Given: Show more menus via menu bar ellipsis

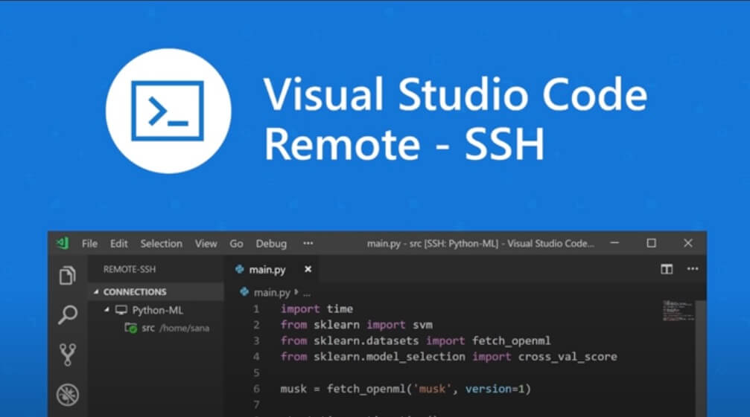Looking at the screenshot, I should (308, 243).
